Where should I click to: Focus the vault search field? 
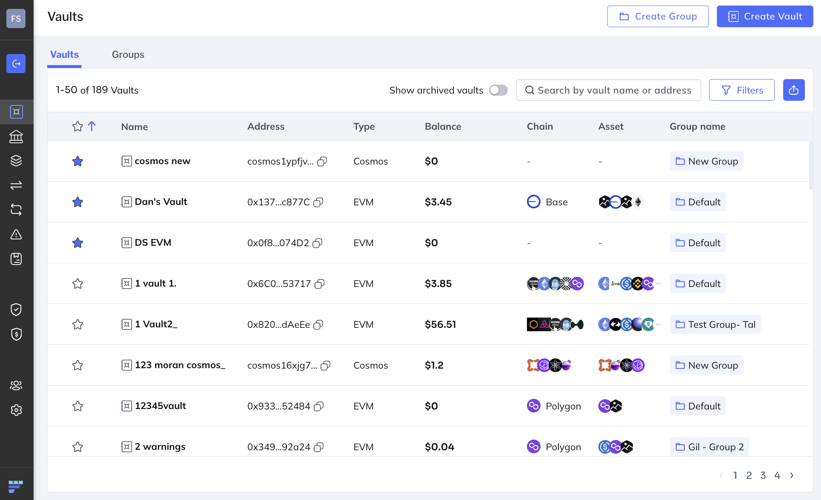coord(609,90)
